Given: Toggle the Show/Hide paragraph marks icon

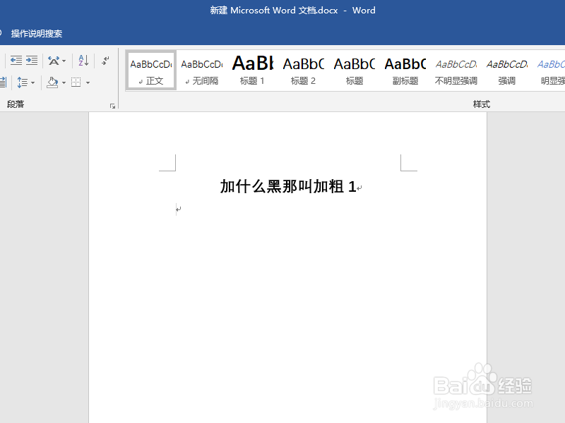Looking at the screenshot, I should (x=106, y=60).
